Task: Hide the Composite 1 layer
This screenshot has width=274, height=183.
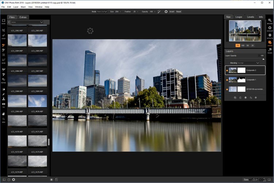Action: click(227, 80)
